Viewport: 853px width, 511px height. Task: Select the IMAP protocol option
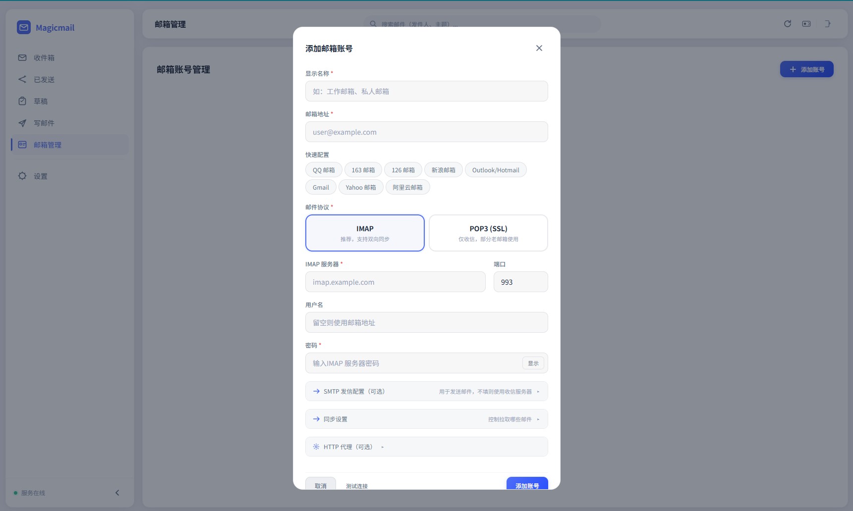point(365,233)
